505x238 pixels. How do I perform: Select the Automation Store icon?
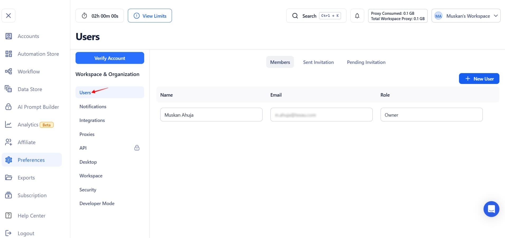pos(8,54)
